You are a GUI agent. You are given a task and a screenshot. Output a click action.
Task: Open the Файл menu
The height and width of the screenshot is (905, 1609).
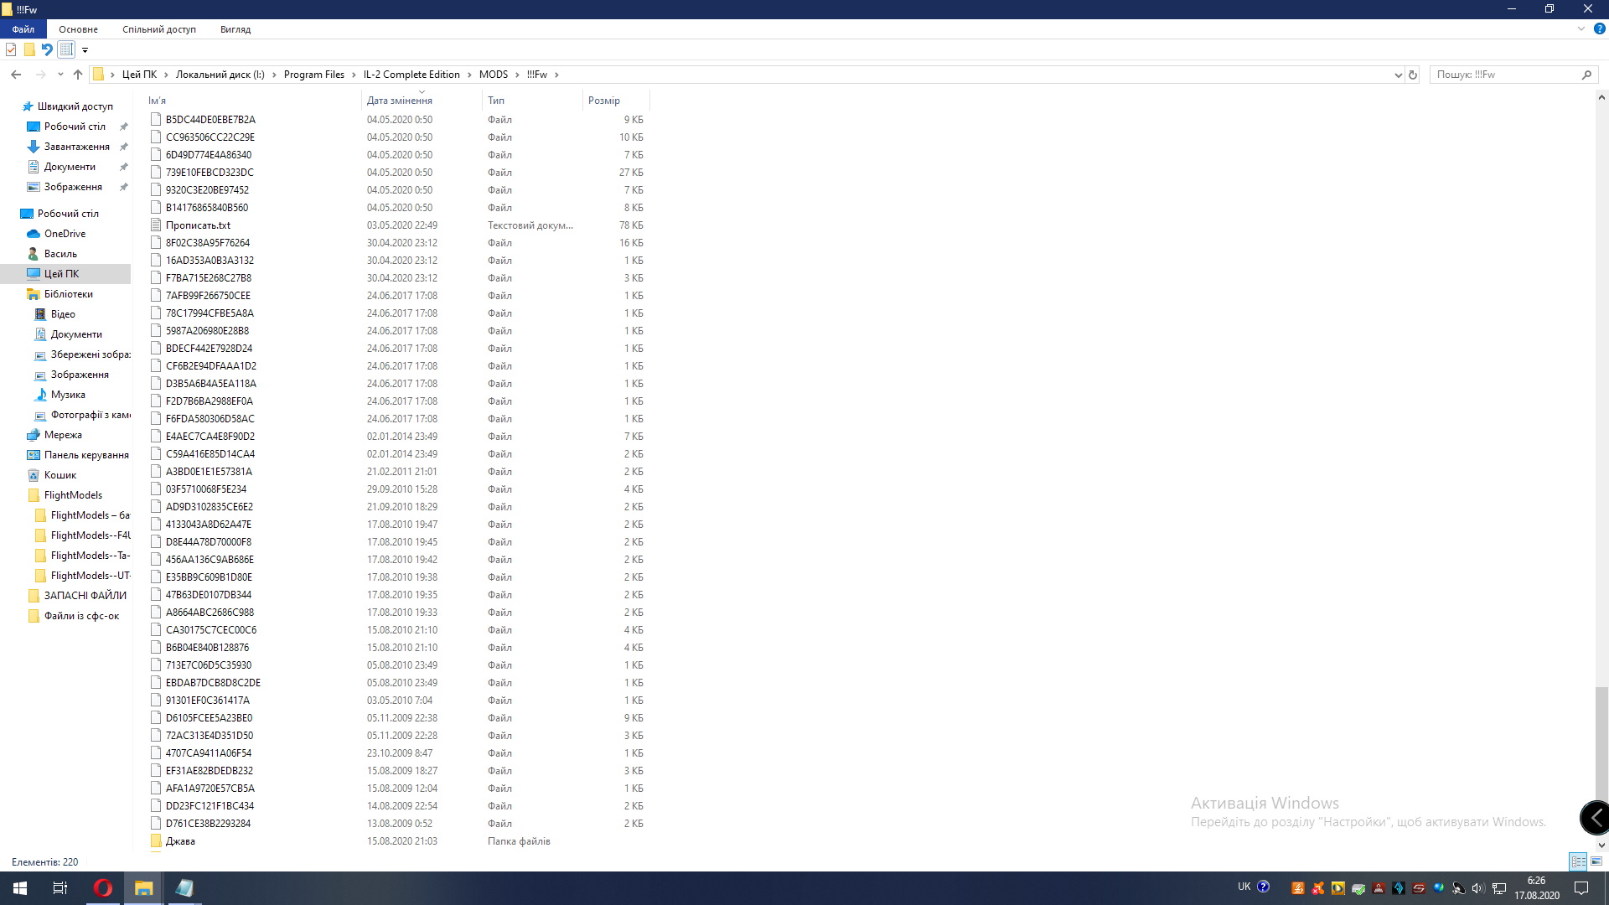[x=23, y=29]
